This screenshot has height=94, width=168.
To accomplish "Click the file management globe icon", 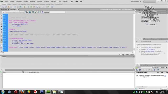I will (x=27, y=12).
